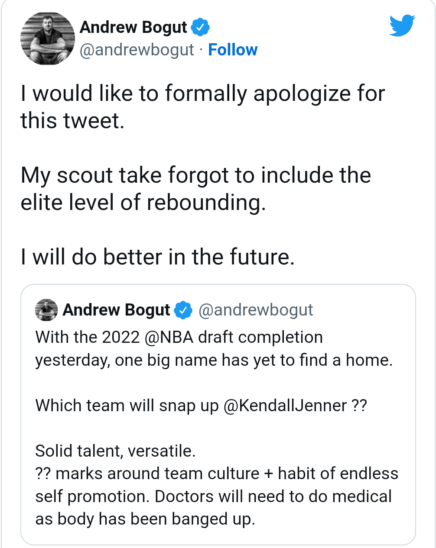Image resolution: width=436 pixels, height=548 pixels.
Task: Click Andrew Bogut's large profile photo
Action: [48, 39]
